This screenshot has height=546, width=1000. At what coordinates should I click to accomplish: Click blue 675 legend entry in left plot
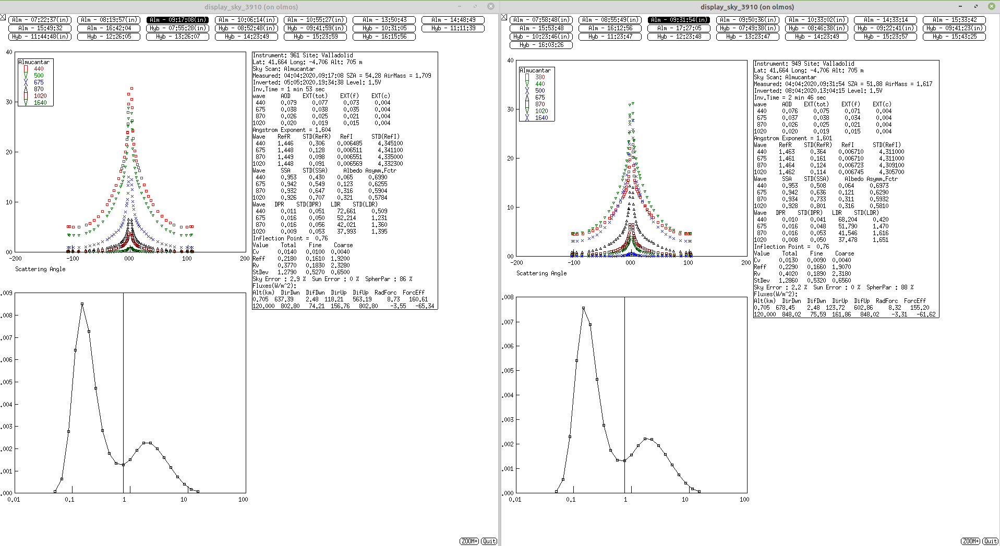(x=34, y=82)
